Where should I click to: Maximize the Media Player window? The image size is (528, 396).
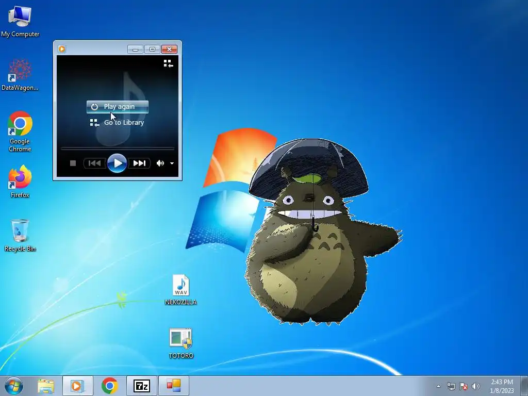[152, 49]
